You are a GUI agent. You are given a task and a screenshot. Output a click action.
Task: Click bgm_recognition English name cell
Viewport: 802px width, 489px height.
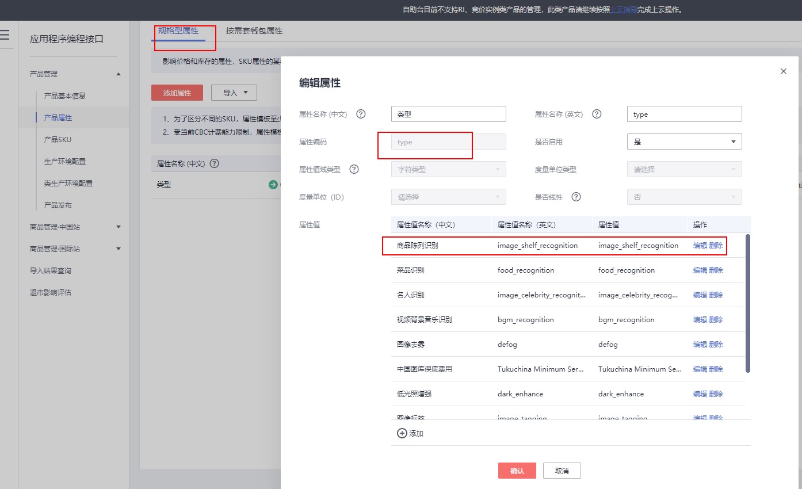coord(526,319)
